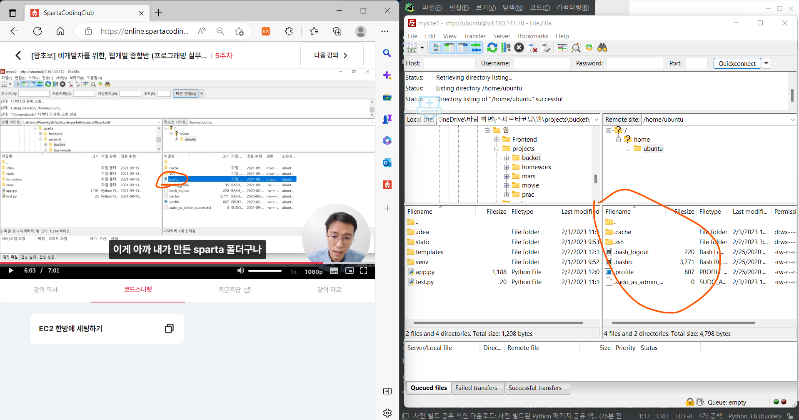
Task: Open Edge browser extensions puzzle icon
Action: pyautogui.click(x=289, y=31)
